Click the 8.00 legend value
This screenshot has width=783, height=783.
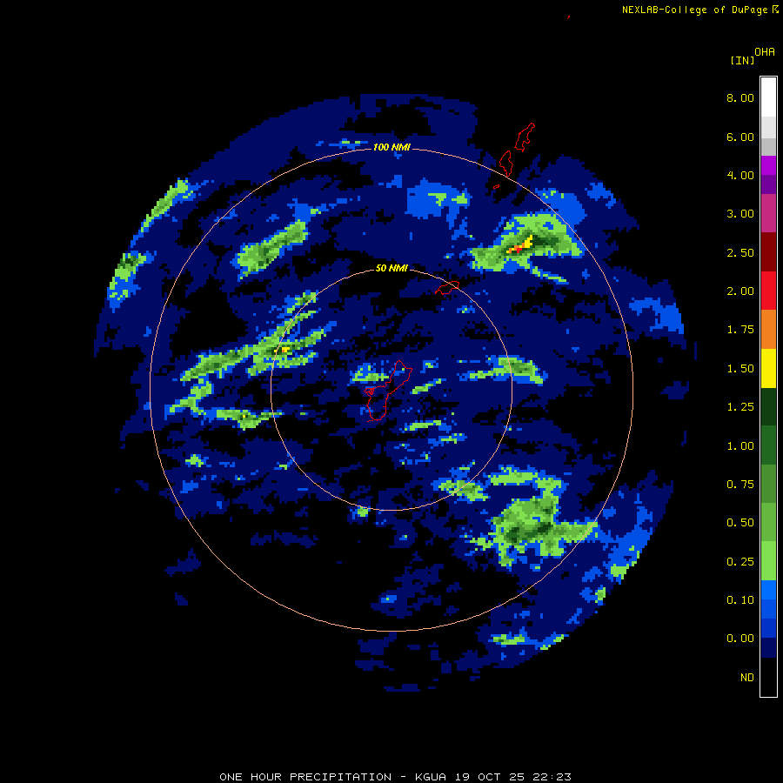tap(740, 97)
